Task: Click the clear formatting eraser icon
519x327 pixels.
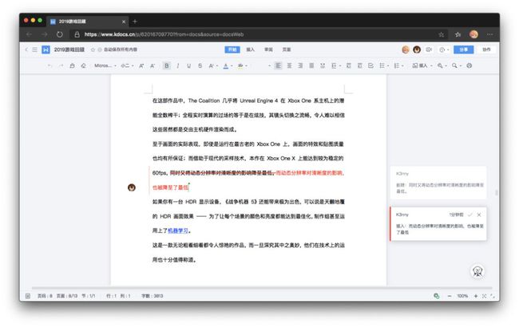Action: [83, 65]
